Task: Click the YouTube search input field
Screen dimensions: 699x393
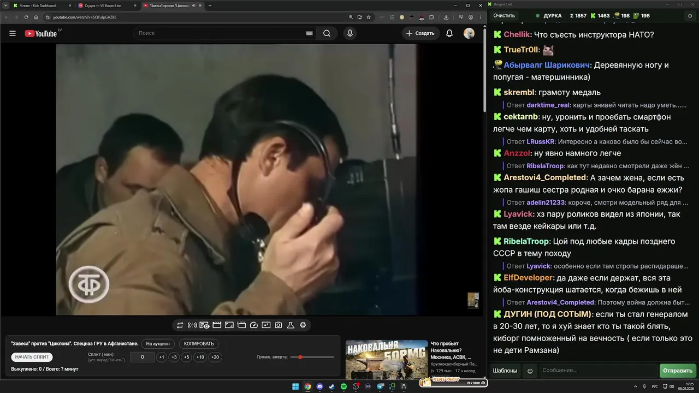Action: click(x=225, y=33)
